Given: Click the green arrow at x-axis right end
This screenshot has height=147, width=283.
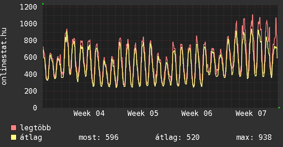Looking at the screenshot, I should 279,108.
